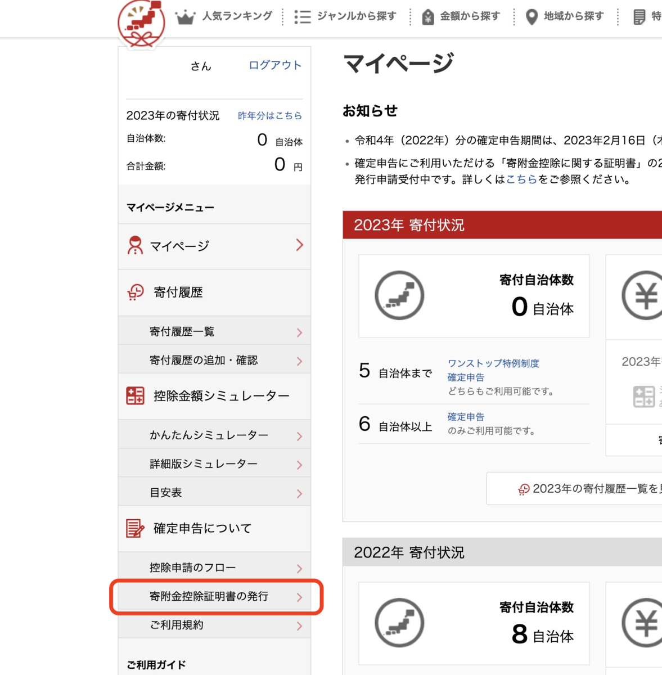
Task: Click the site logo with Japan map
Action: (142, 24)
